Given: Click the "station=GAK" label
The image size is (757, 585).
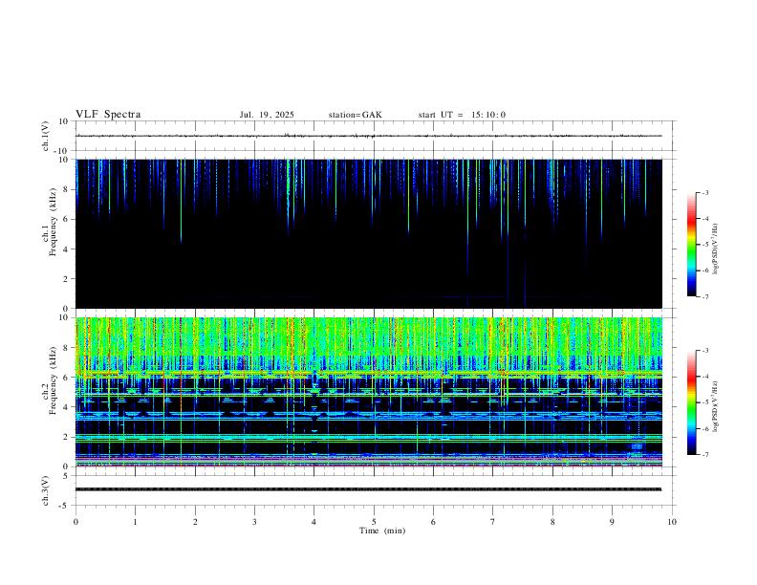Looking at the screenshot, I should (355, 115).
